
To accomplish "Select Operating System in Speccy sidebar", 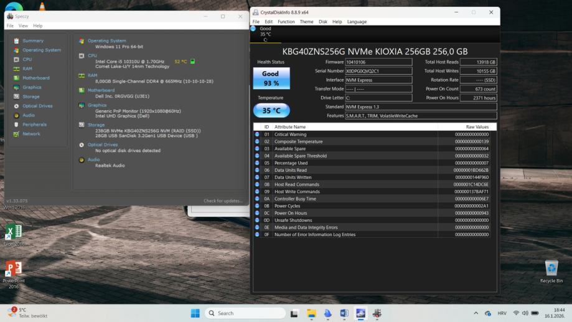I will 42,50.
